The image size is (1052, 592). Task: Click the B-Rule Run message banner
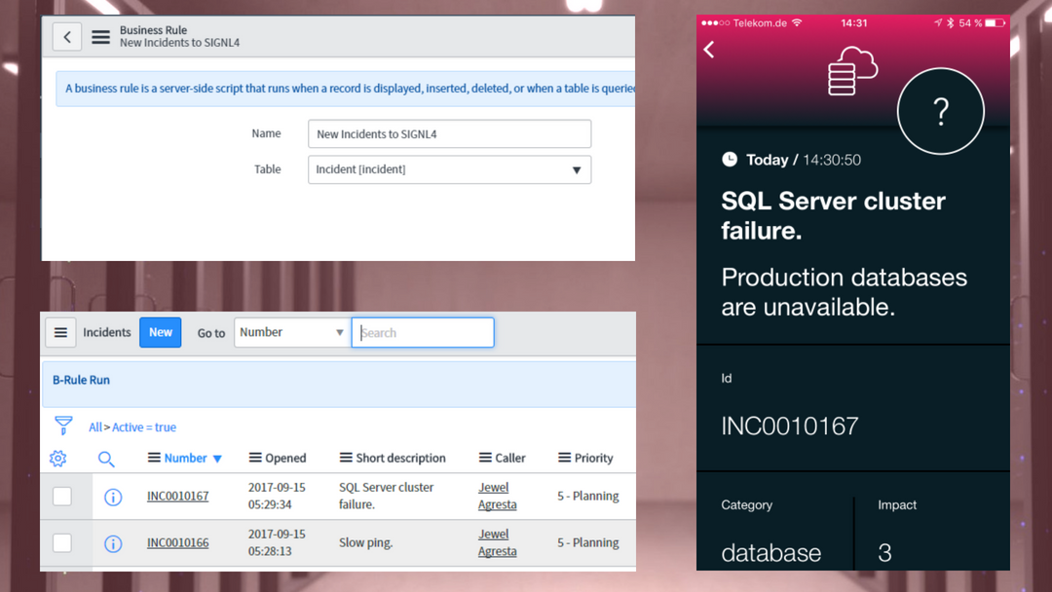click(x=339, y=385)
